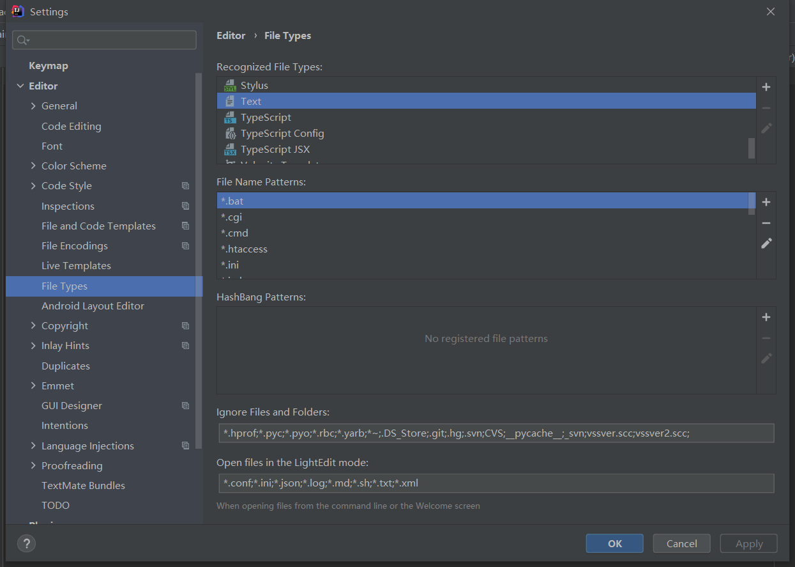Select the *.cgi file name pattern
Image resolution: width=795 pixels, height=567 pixels.
click(487, 217)
